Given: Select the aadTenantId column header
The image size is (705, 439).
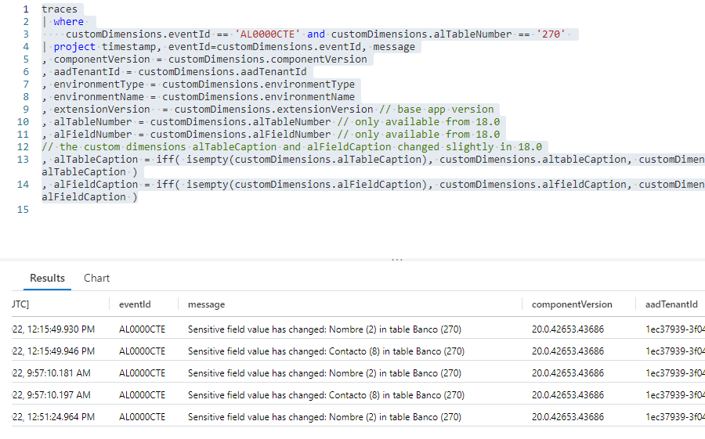Looking at the screenshot, I should pos(671,304).
